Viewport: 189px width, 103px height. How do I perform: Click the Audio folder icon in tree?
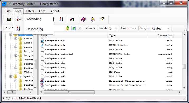click(x=21, y=43)
